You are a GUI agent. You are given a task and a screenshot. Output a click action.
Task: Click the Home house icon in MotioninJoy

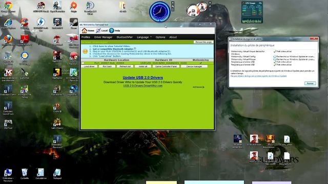click(x=84, y=31)
